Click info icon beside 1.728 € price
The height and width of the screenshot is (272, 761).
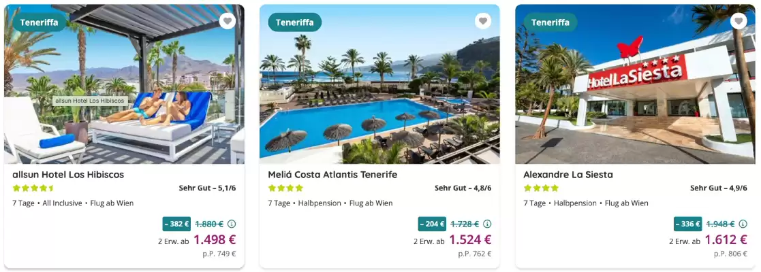click(x=487, y=224)
